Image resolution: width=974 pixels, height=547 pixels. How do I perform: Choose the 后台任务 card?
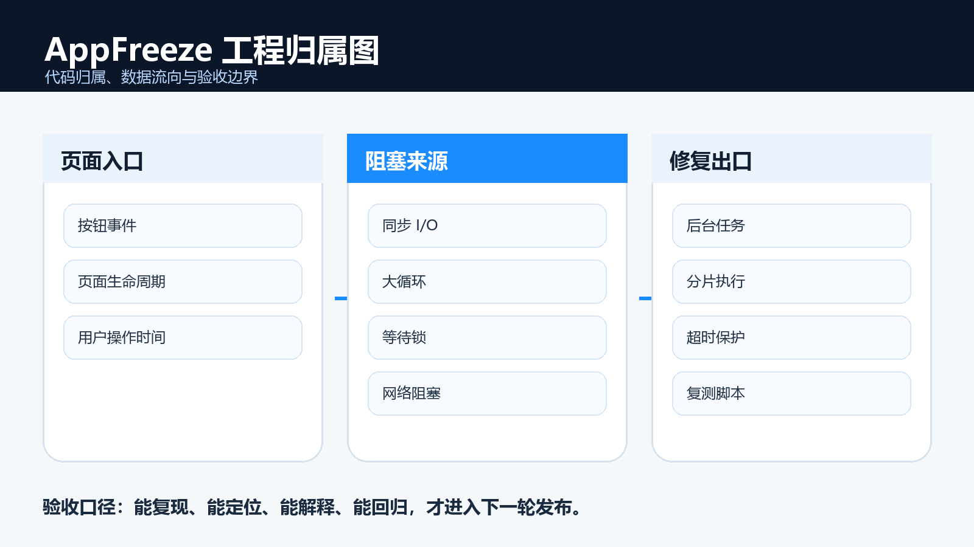click(x=791, y=226)
